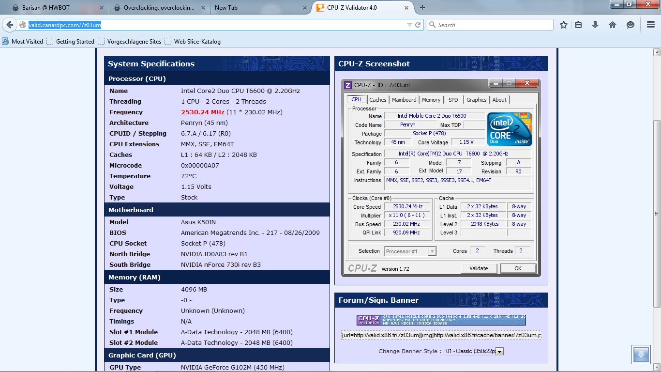
Task: Click the blue scroll-down arrow button
Action: click(x=641, y=355)
